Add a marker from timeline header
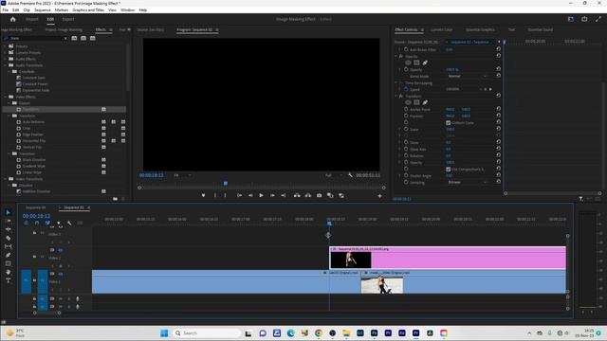The image size is (607, 341). (59, 224)
